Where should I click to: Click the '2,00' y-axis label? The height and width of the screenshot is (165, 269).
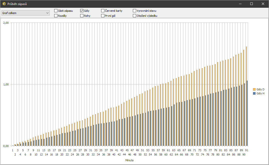click(6, 23)
